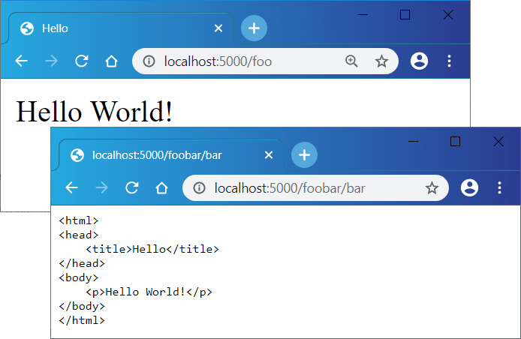
Task: Go home in the foobar/bar window
Action: pos(162,188)
